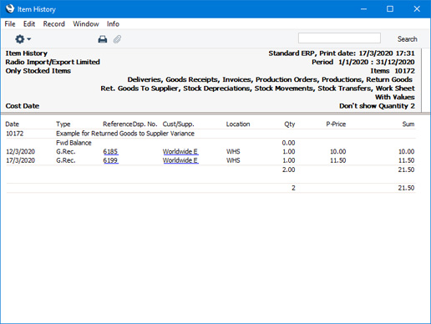Screen dimensions: 431x324
Task: Open Worldwide E supplier link dated 12/3/2020
Action: (x=180, y=152)
